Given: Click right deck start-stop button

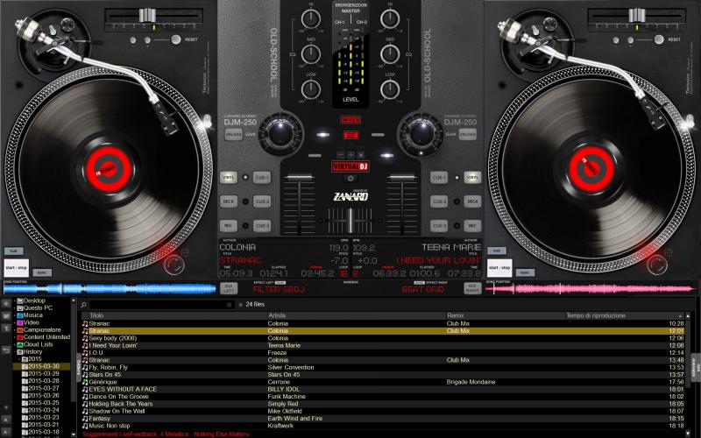Looking at the screenshot, I should pyautogui.click(x=499, y=268).
